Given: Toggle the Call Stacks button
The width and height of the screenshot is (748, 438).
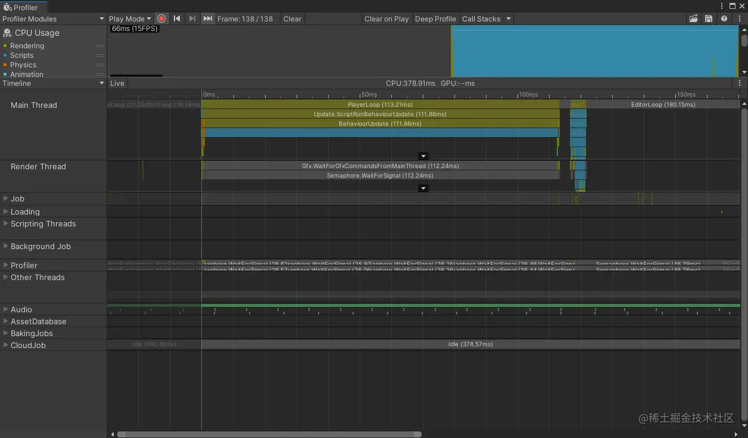Looking at the screenshot, I should pyautogui.click(x=481, y=18).
